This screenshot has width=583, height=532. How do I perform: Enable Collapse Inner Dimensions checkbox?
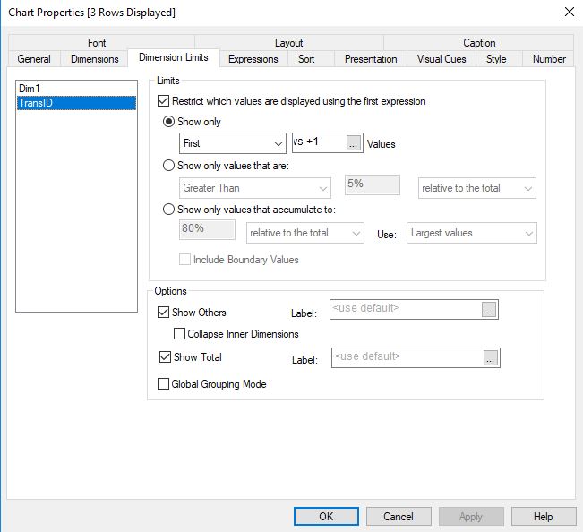pyautogui.click(x=179, y=334)
